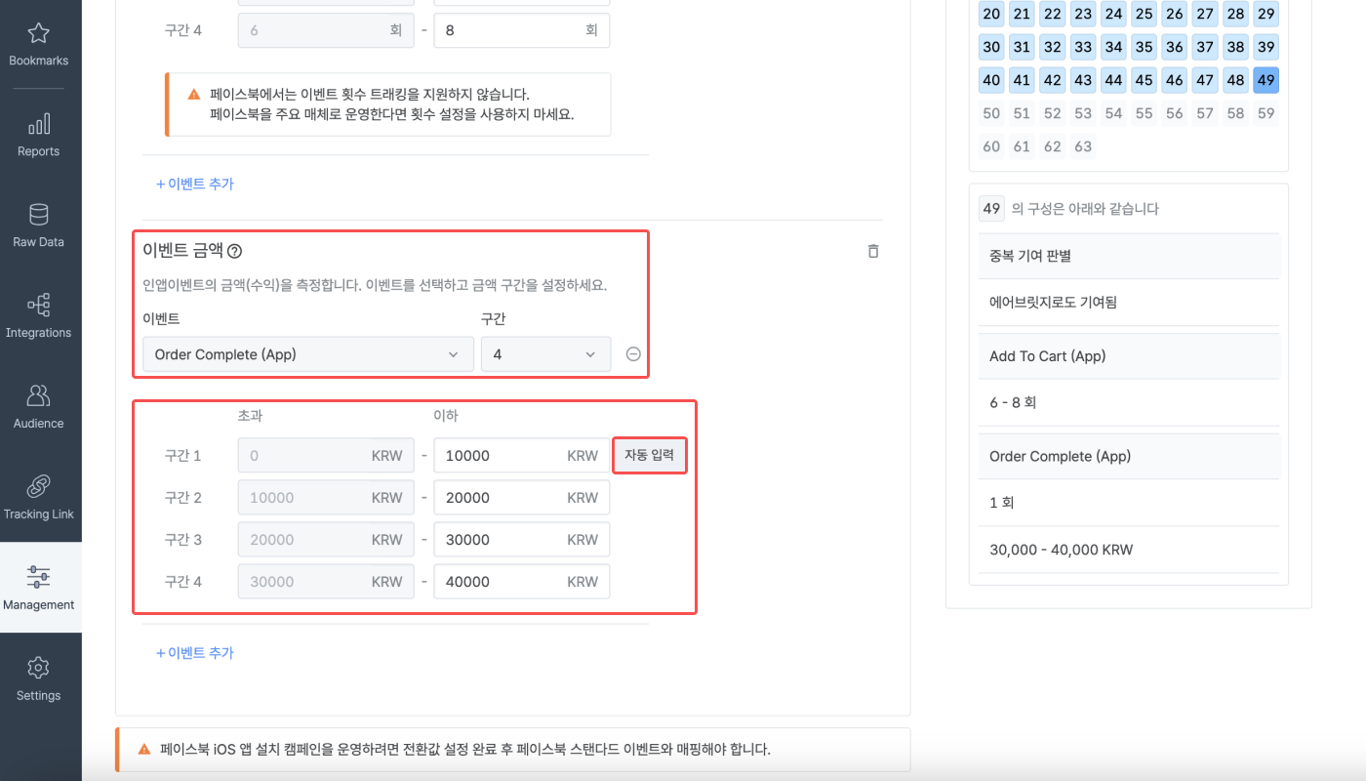Click warning icon in 이벤트 횟수 트래킹 notice
1366x781 pixels.
pos(193,95)
